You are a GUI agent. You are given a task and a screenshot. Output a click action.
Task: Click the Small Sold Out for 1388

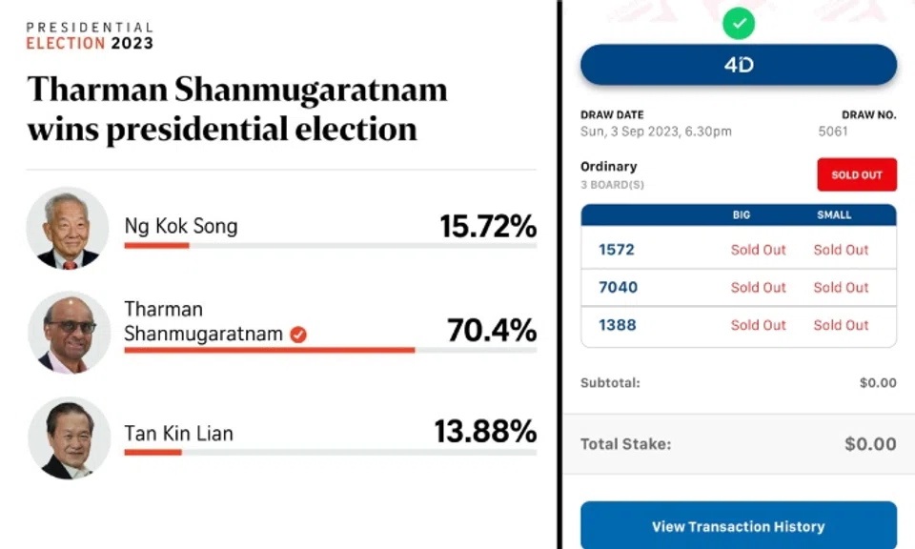(841, 325)
